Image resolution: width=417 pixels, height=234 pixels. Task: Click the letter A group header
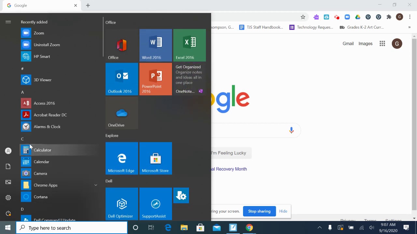click(22, 92)
